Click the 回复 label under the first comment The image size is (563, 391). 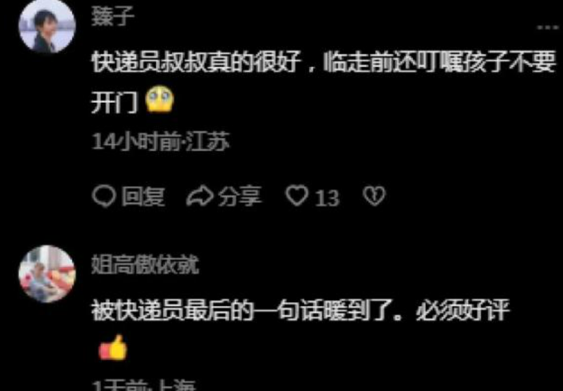pyautogui.click(x=143, y=196)
